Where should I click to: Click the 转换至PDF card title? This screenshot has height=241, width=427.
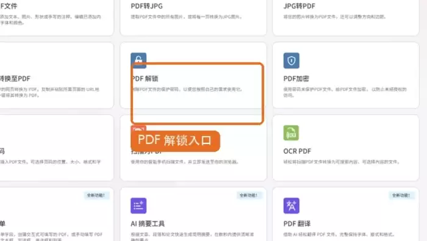(15, 79)
